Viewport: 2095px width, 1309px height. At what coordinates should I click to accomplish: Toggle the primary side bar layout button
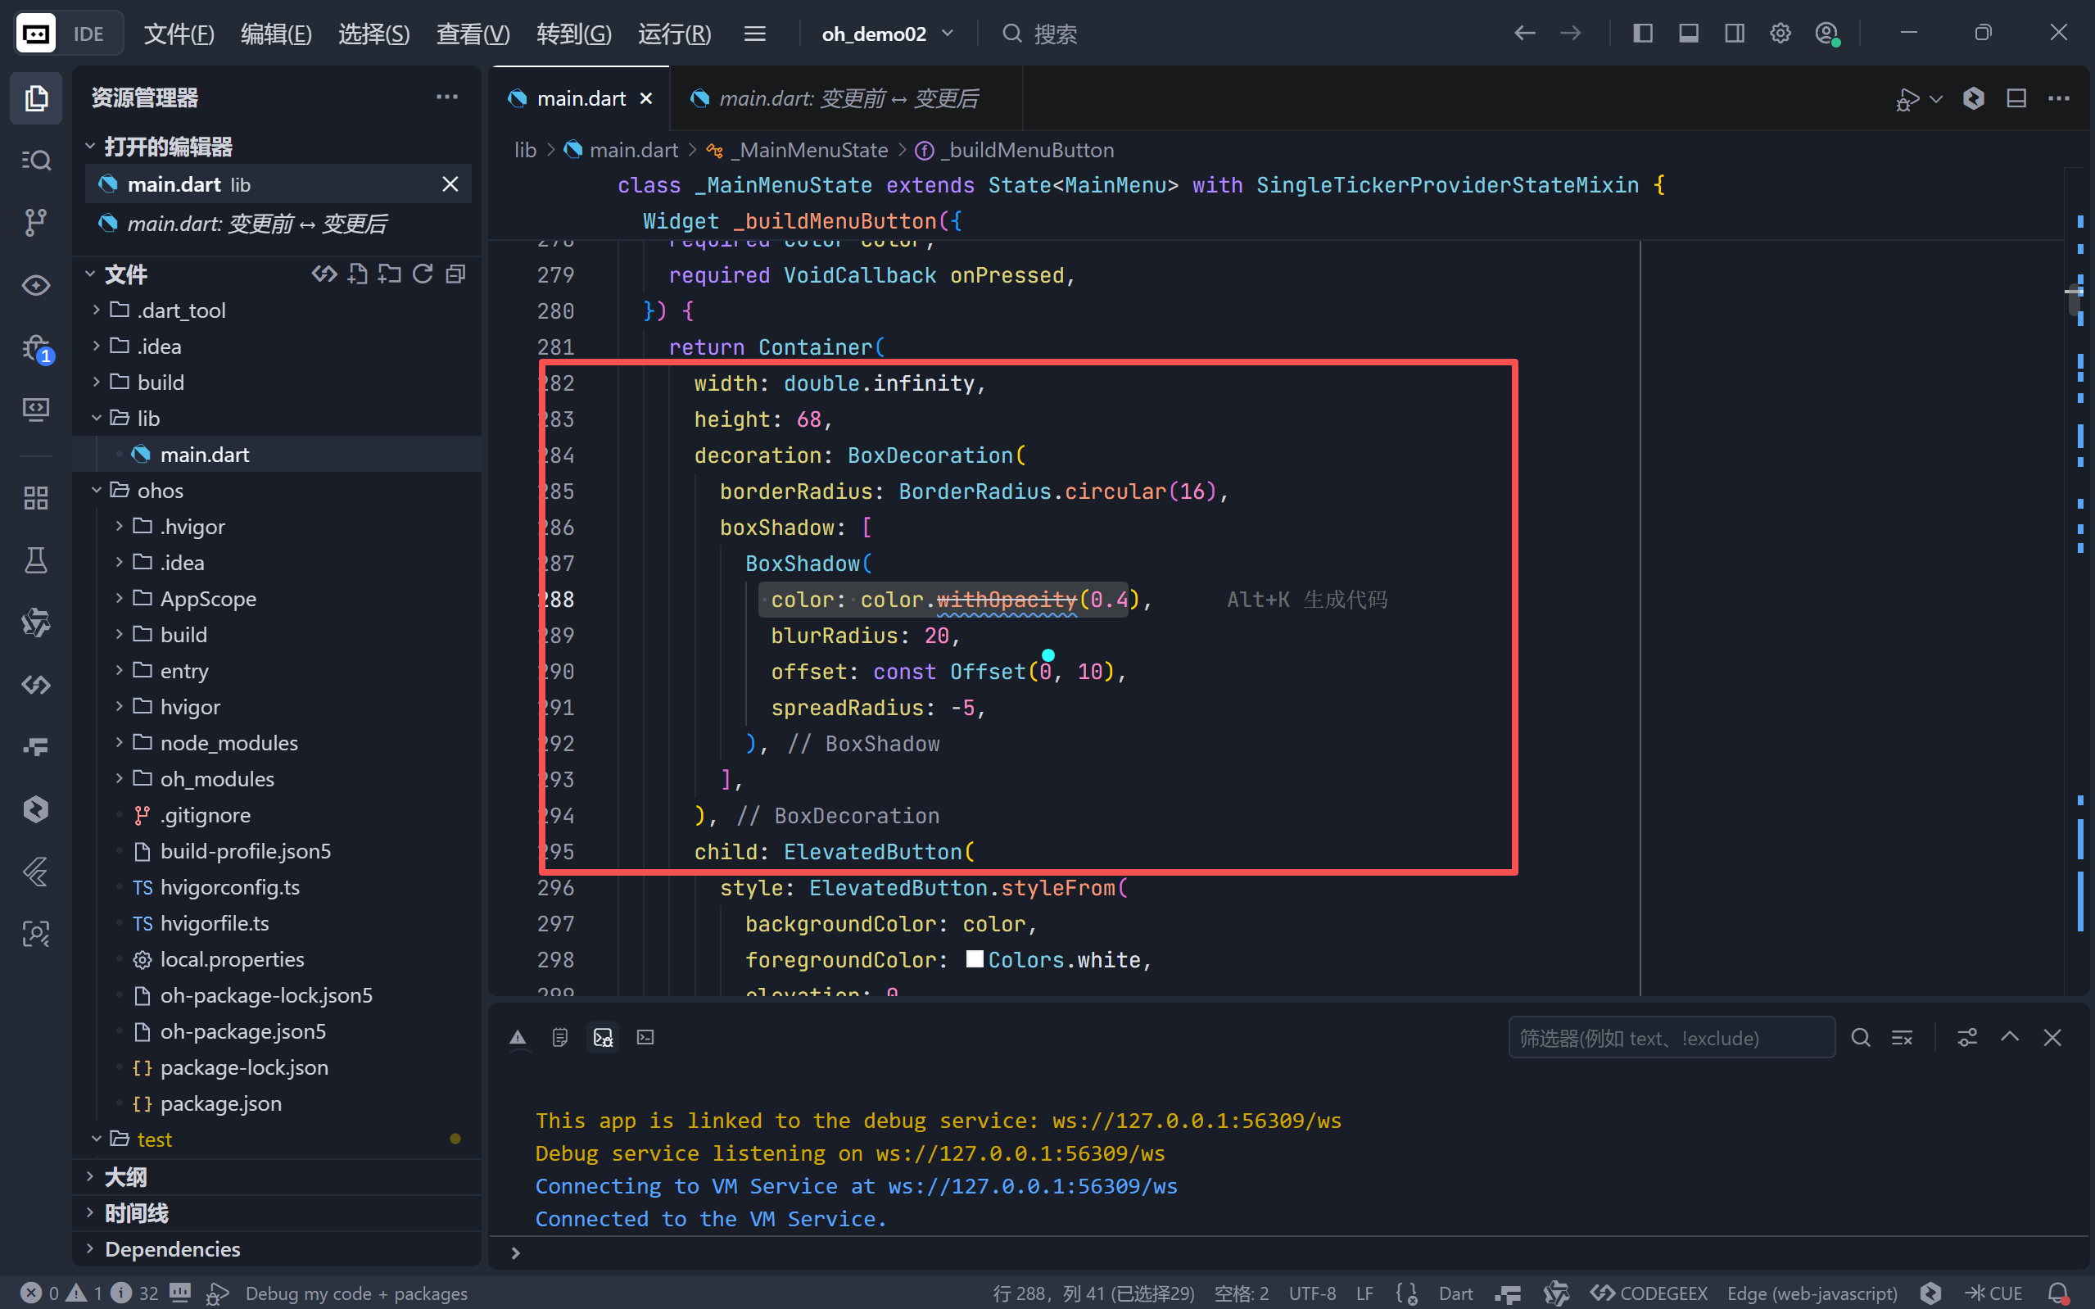click(1642, 34)
